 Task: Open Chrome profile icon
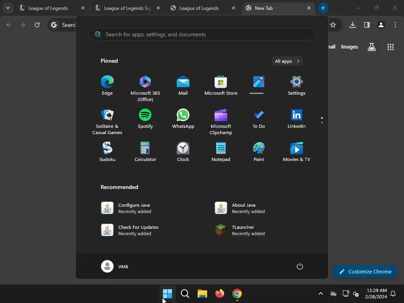(x=381, y=25)
